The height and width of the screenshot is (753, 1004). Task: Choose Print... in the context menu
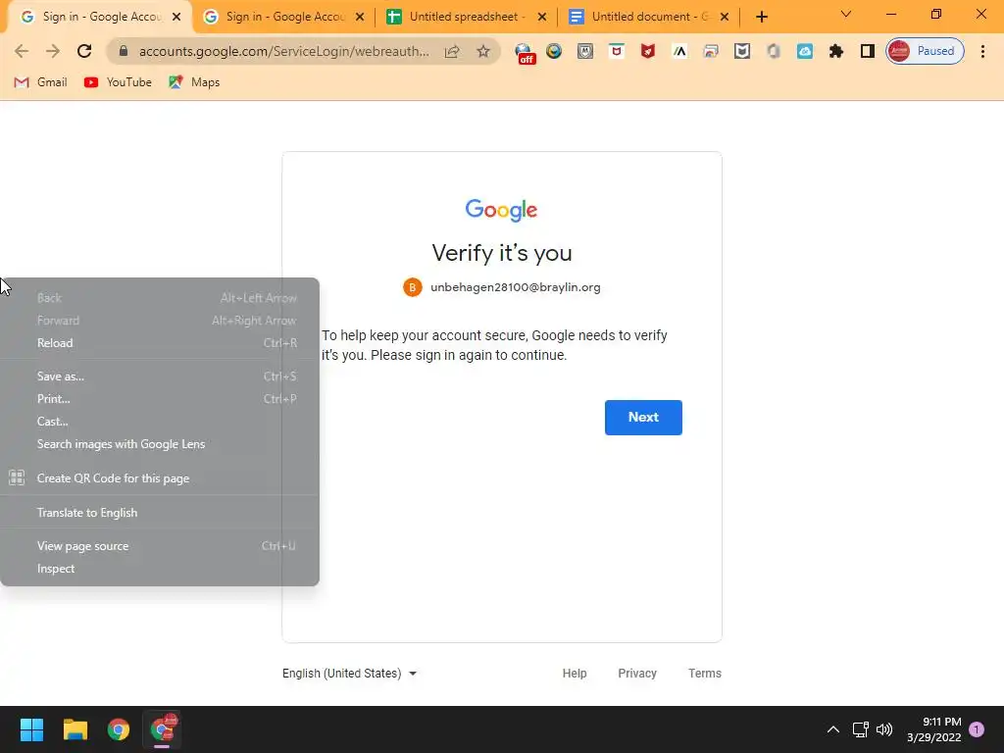160,399
